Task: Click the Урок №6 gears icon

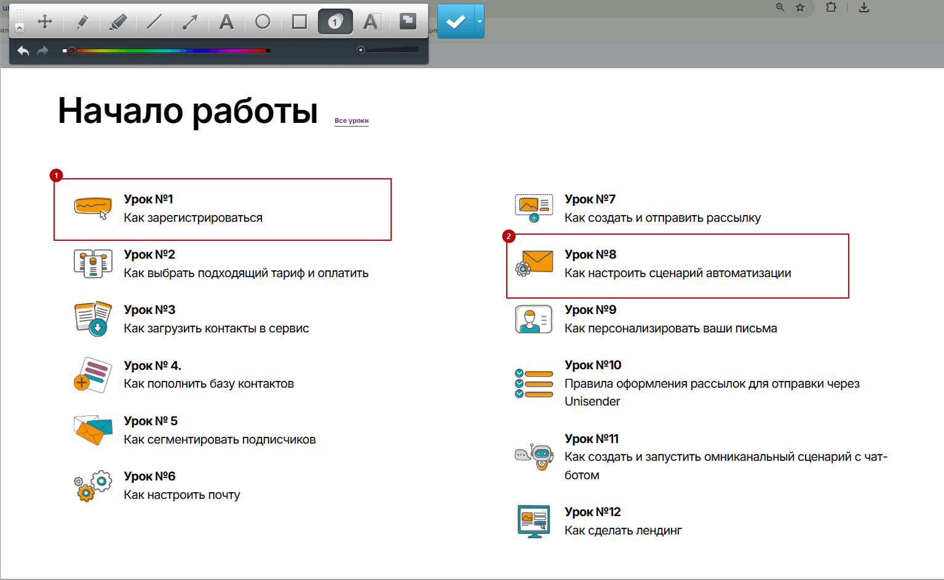Action: (x=93, y=486)
